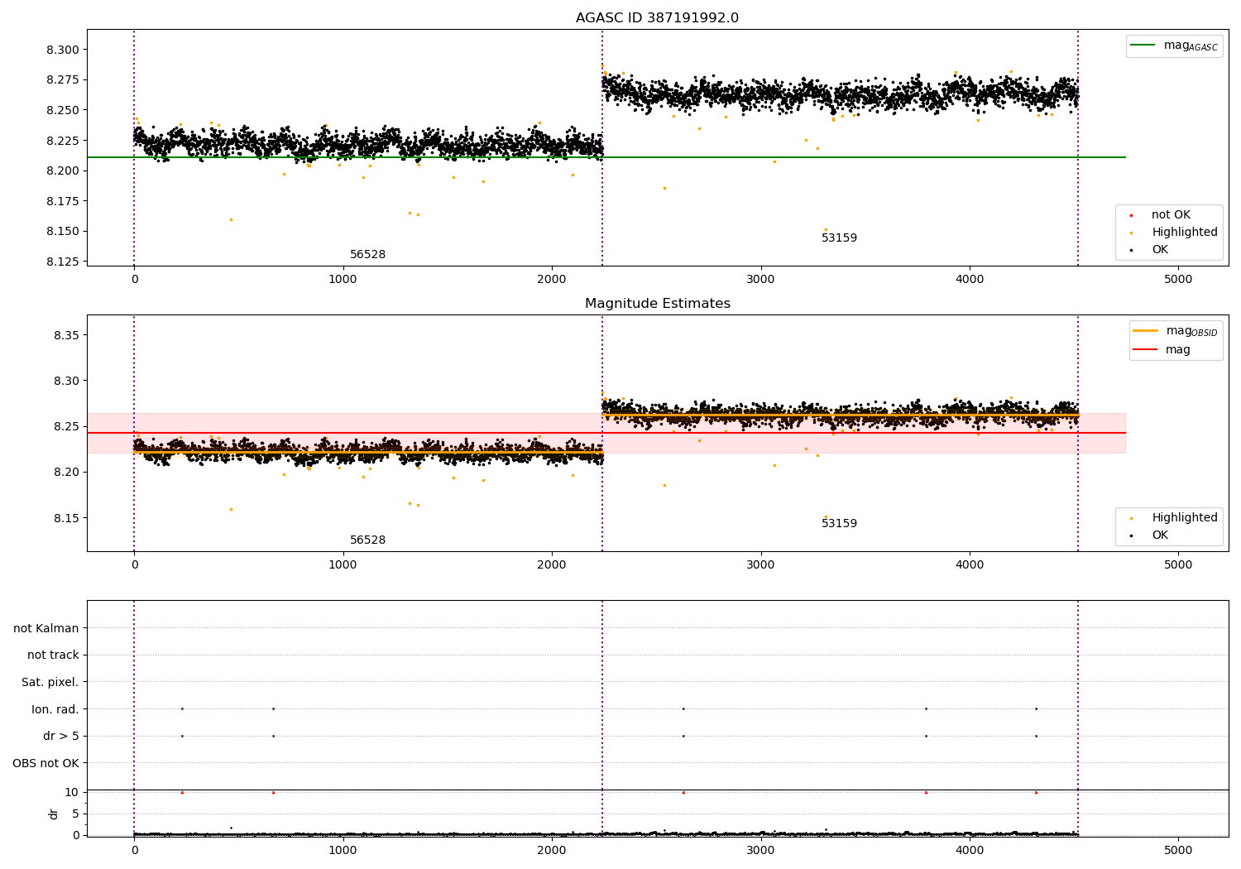
Task: Click the 3000 x-axis tick under Magnitude Estimates
Action: (x=760, y=565)
